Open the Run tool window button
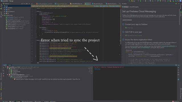 coord(5,101)
